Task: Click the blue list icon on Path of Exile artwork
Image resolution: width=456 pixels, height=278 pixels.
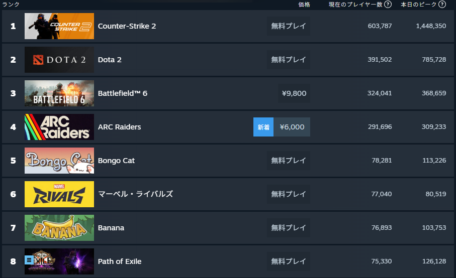Action: click(30, 260)
